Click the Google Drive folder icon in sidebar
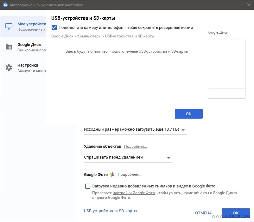 click(x=9, y=47)
